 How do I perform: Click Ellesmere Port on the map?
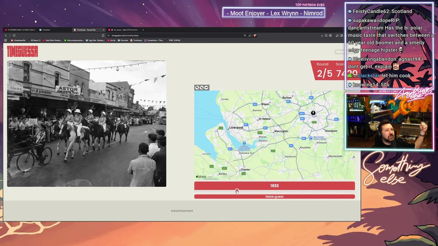tap(246, 153)
